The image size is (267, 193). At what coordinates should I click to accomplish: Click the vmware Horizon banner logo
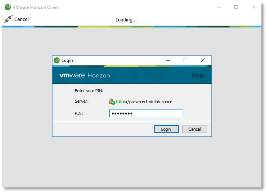click(85, 75)
